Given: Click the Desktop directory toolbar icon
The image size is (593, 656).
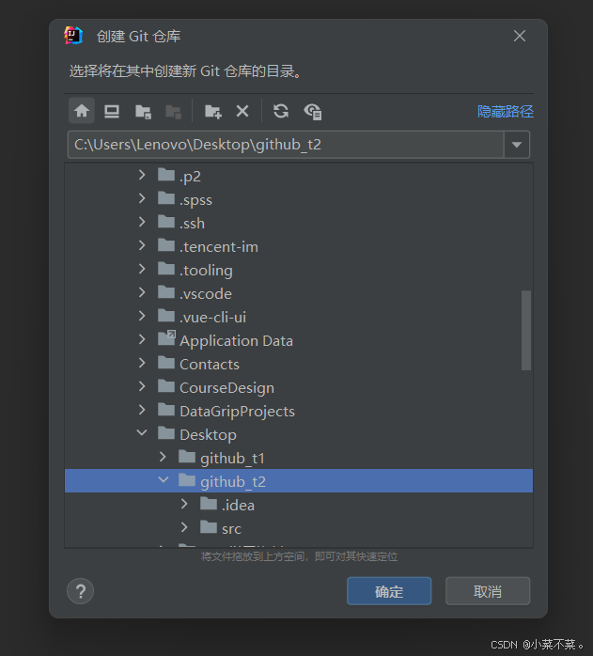Looking at the screenshot, I should point(112,111).
